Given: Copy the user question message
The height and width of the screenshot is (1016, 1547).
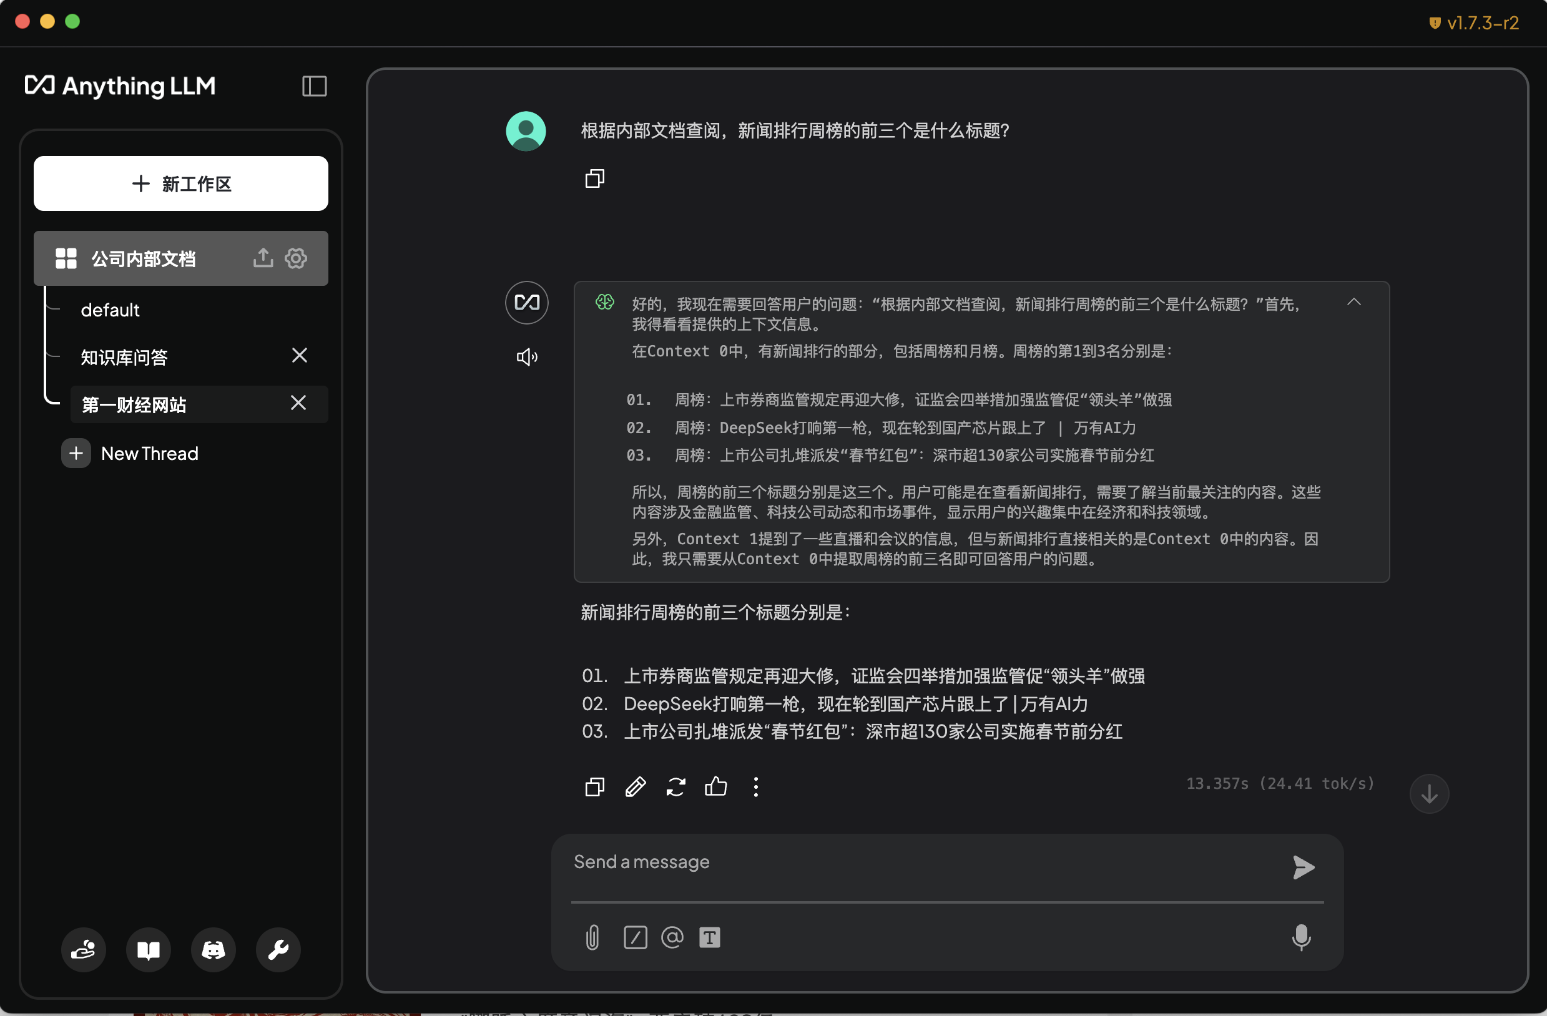Looking at the screenshot, I should click(595, 178).
